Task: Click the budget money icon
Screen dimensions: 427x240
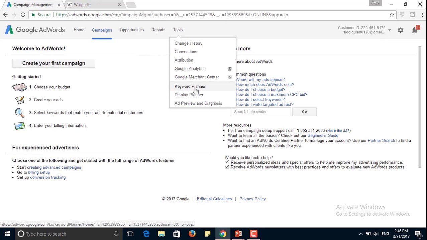Action: click(19, 87)
